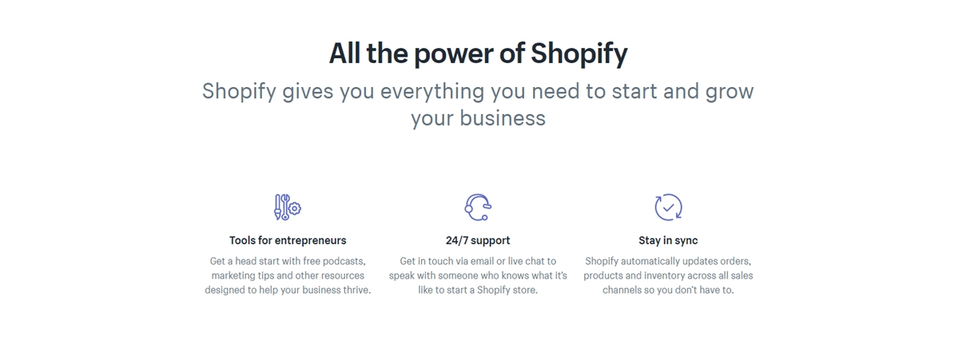
Task: Click the "your business" subtitle line
Action: (478, 119)
